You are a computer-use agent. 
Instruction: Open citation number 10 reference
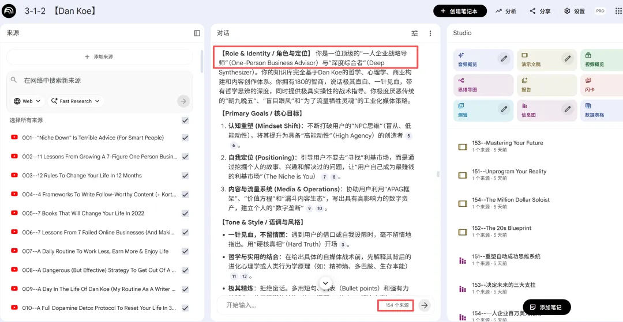point(320,209)
